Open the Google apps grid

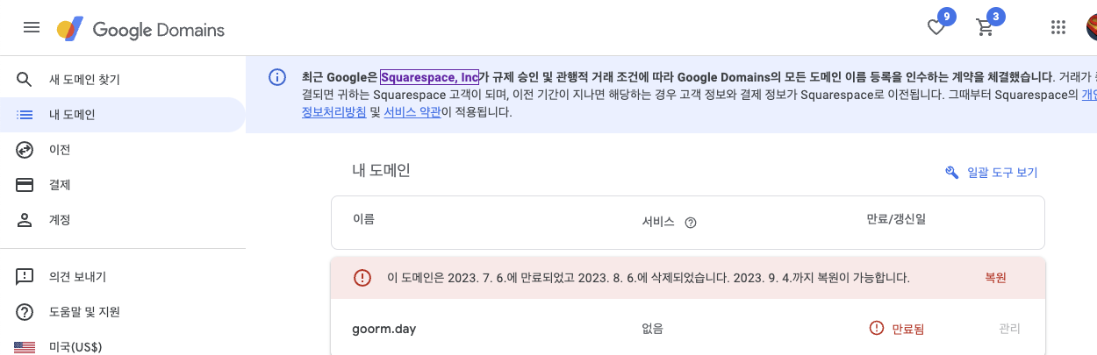[1058, 28]
